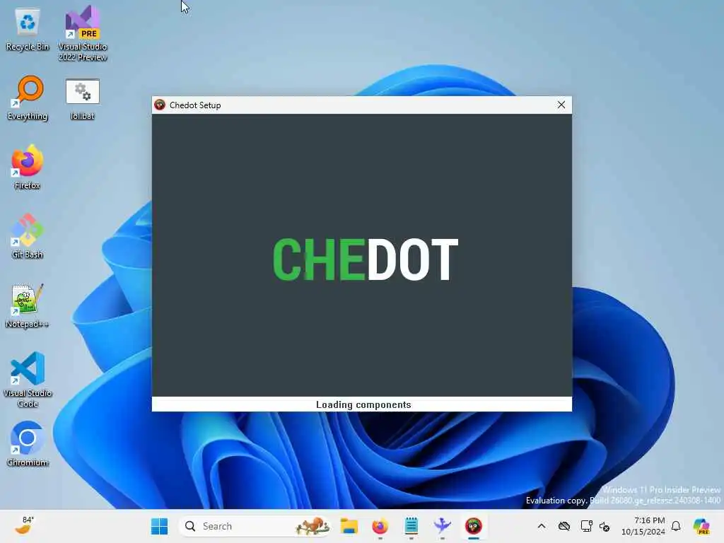724x543 pixels.
Task: Click the CHEDOT logo in installer
Action: pyautogui.click(x=366, y=259)
